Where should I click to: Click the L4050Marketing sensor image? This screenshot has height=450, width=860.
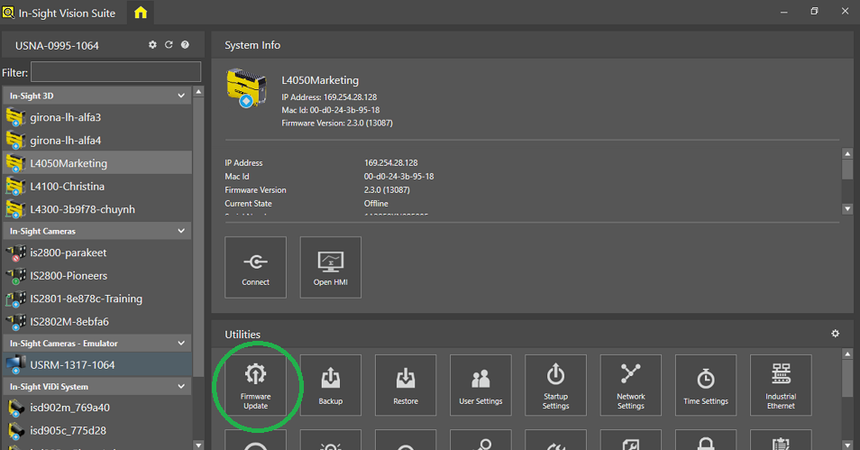(x=246, y=87)
